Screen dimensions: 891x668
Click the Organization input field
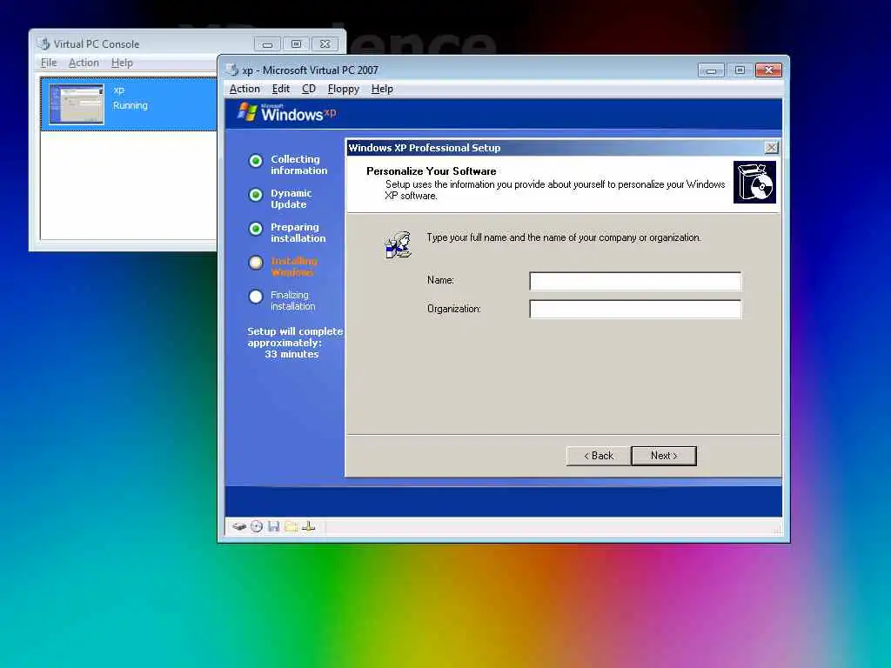click(635, 309)
